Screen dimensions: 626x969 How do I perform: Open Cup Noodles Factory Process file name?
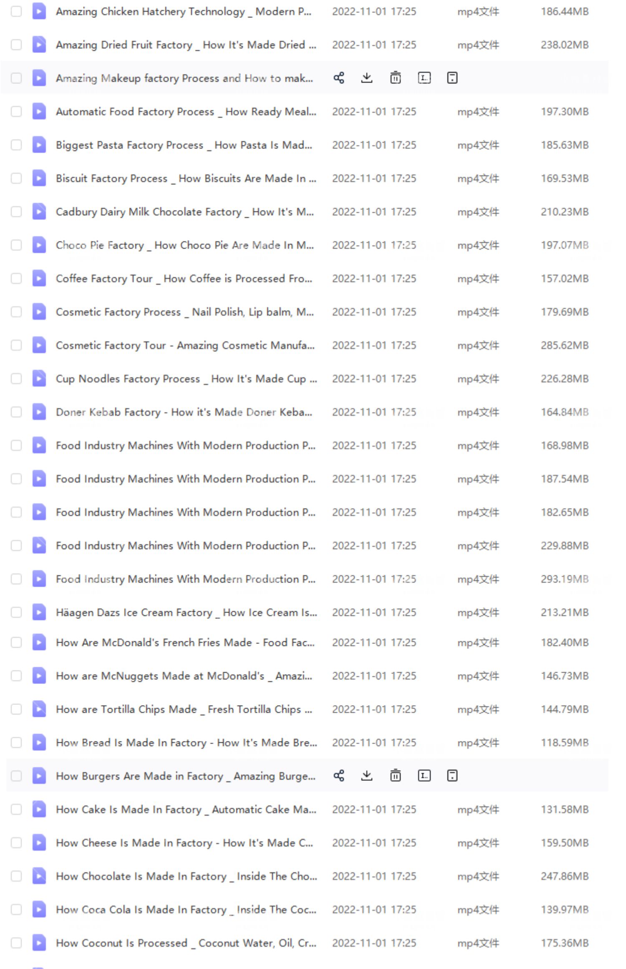[x=187, y=379]
